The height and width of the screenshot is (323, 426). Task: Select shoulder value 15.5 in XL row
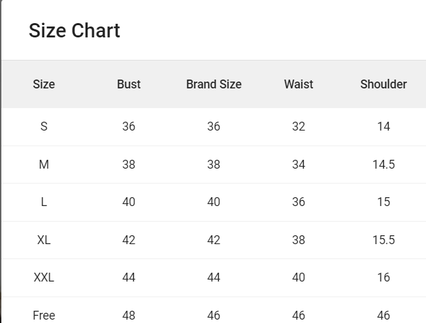tap(383, 240)
